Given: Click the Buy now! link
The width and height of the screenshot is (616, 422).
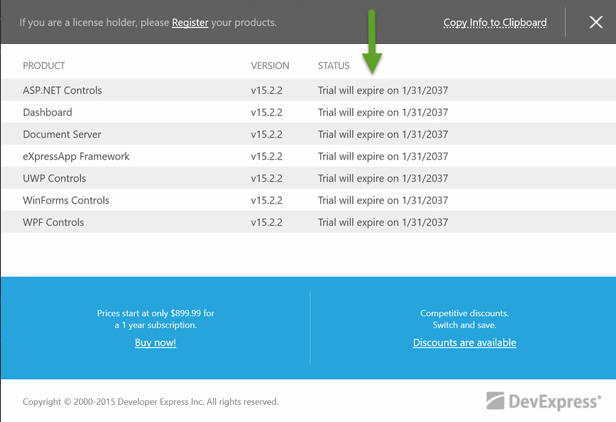Looking at the screenshot, I should (155, 342).
